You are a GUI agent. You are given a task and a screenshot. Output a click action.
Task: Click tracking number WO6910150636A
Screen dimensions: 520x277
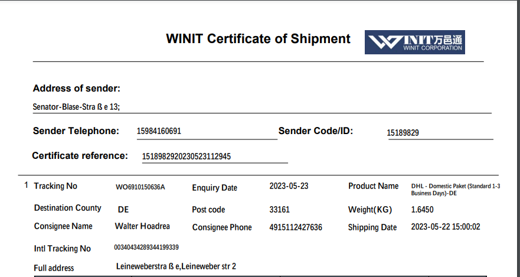pyautogui.click(x=140, y=187)
